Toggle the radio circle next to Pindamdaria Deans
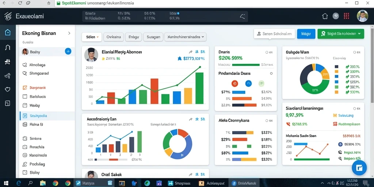374x187 pixels. click(271, 73)
